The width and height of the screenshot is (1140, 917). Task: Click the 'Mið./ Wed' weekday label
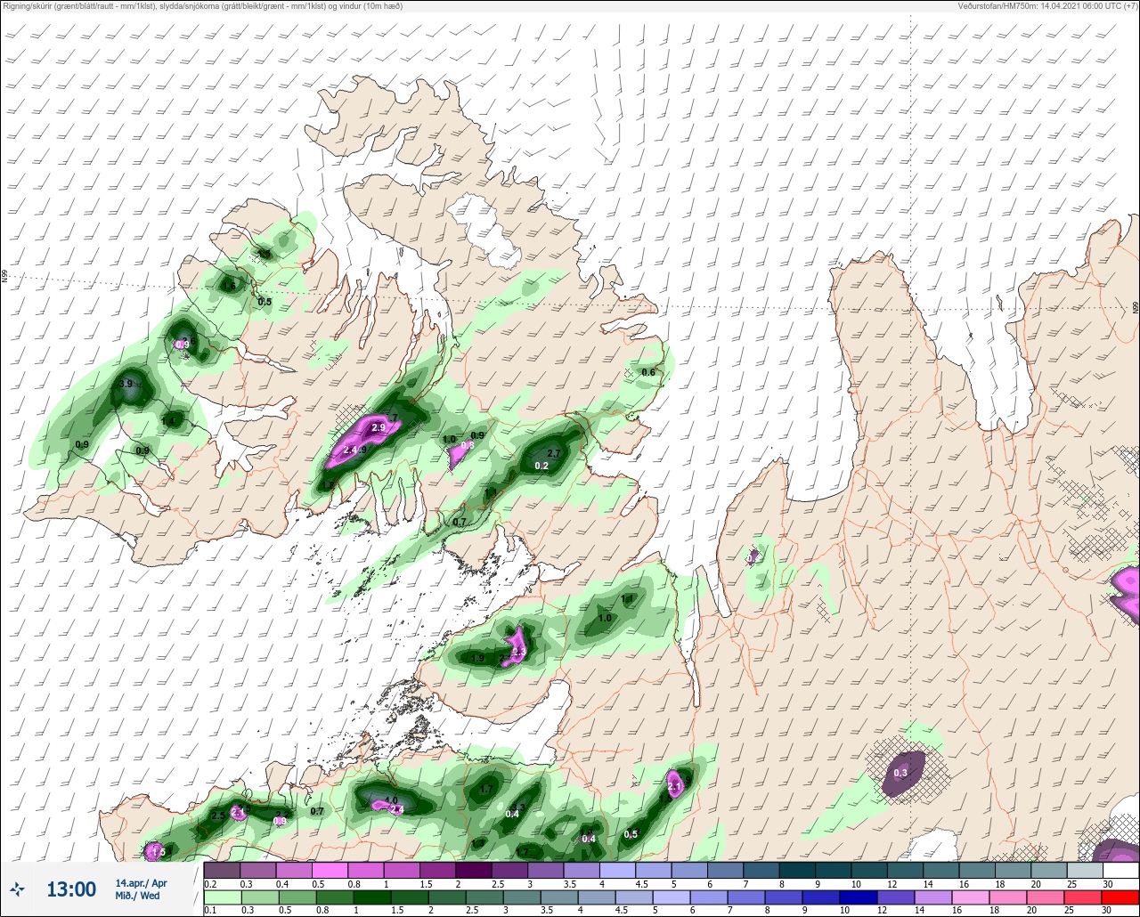[x=137, y=896]
